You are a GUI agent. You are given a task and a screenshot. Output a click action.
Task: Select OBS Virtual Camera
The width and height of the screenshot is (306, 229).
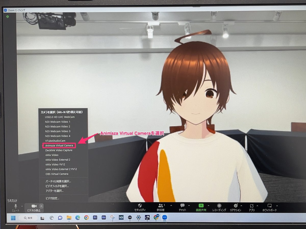(x=57, y=174)
